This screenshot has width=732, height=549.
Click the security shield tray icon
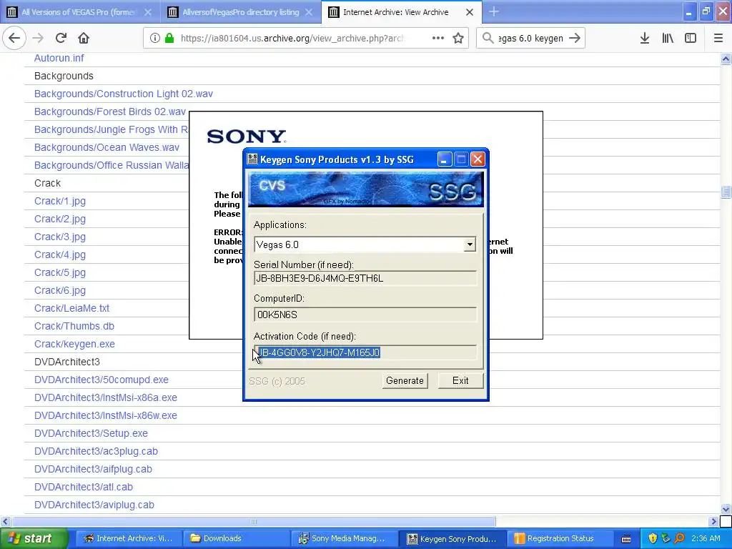pyautogui.click(x=653, y=538)
